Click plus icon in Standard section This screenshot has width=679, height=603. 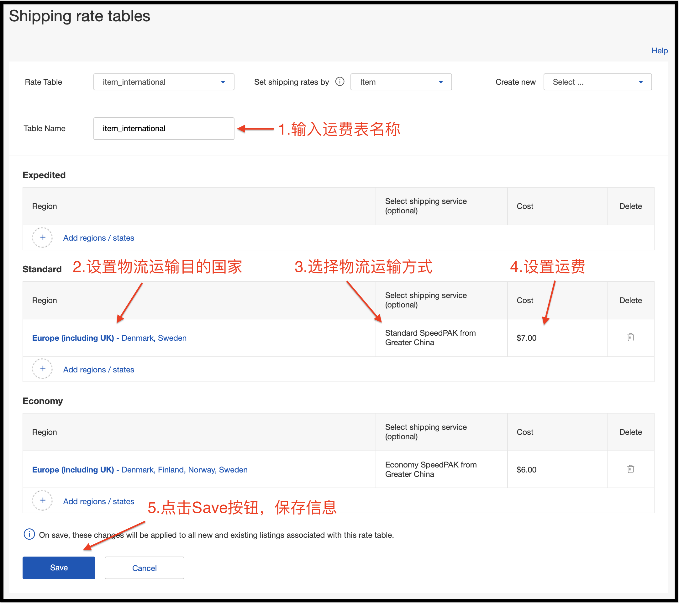pos(43,369)
